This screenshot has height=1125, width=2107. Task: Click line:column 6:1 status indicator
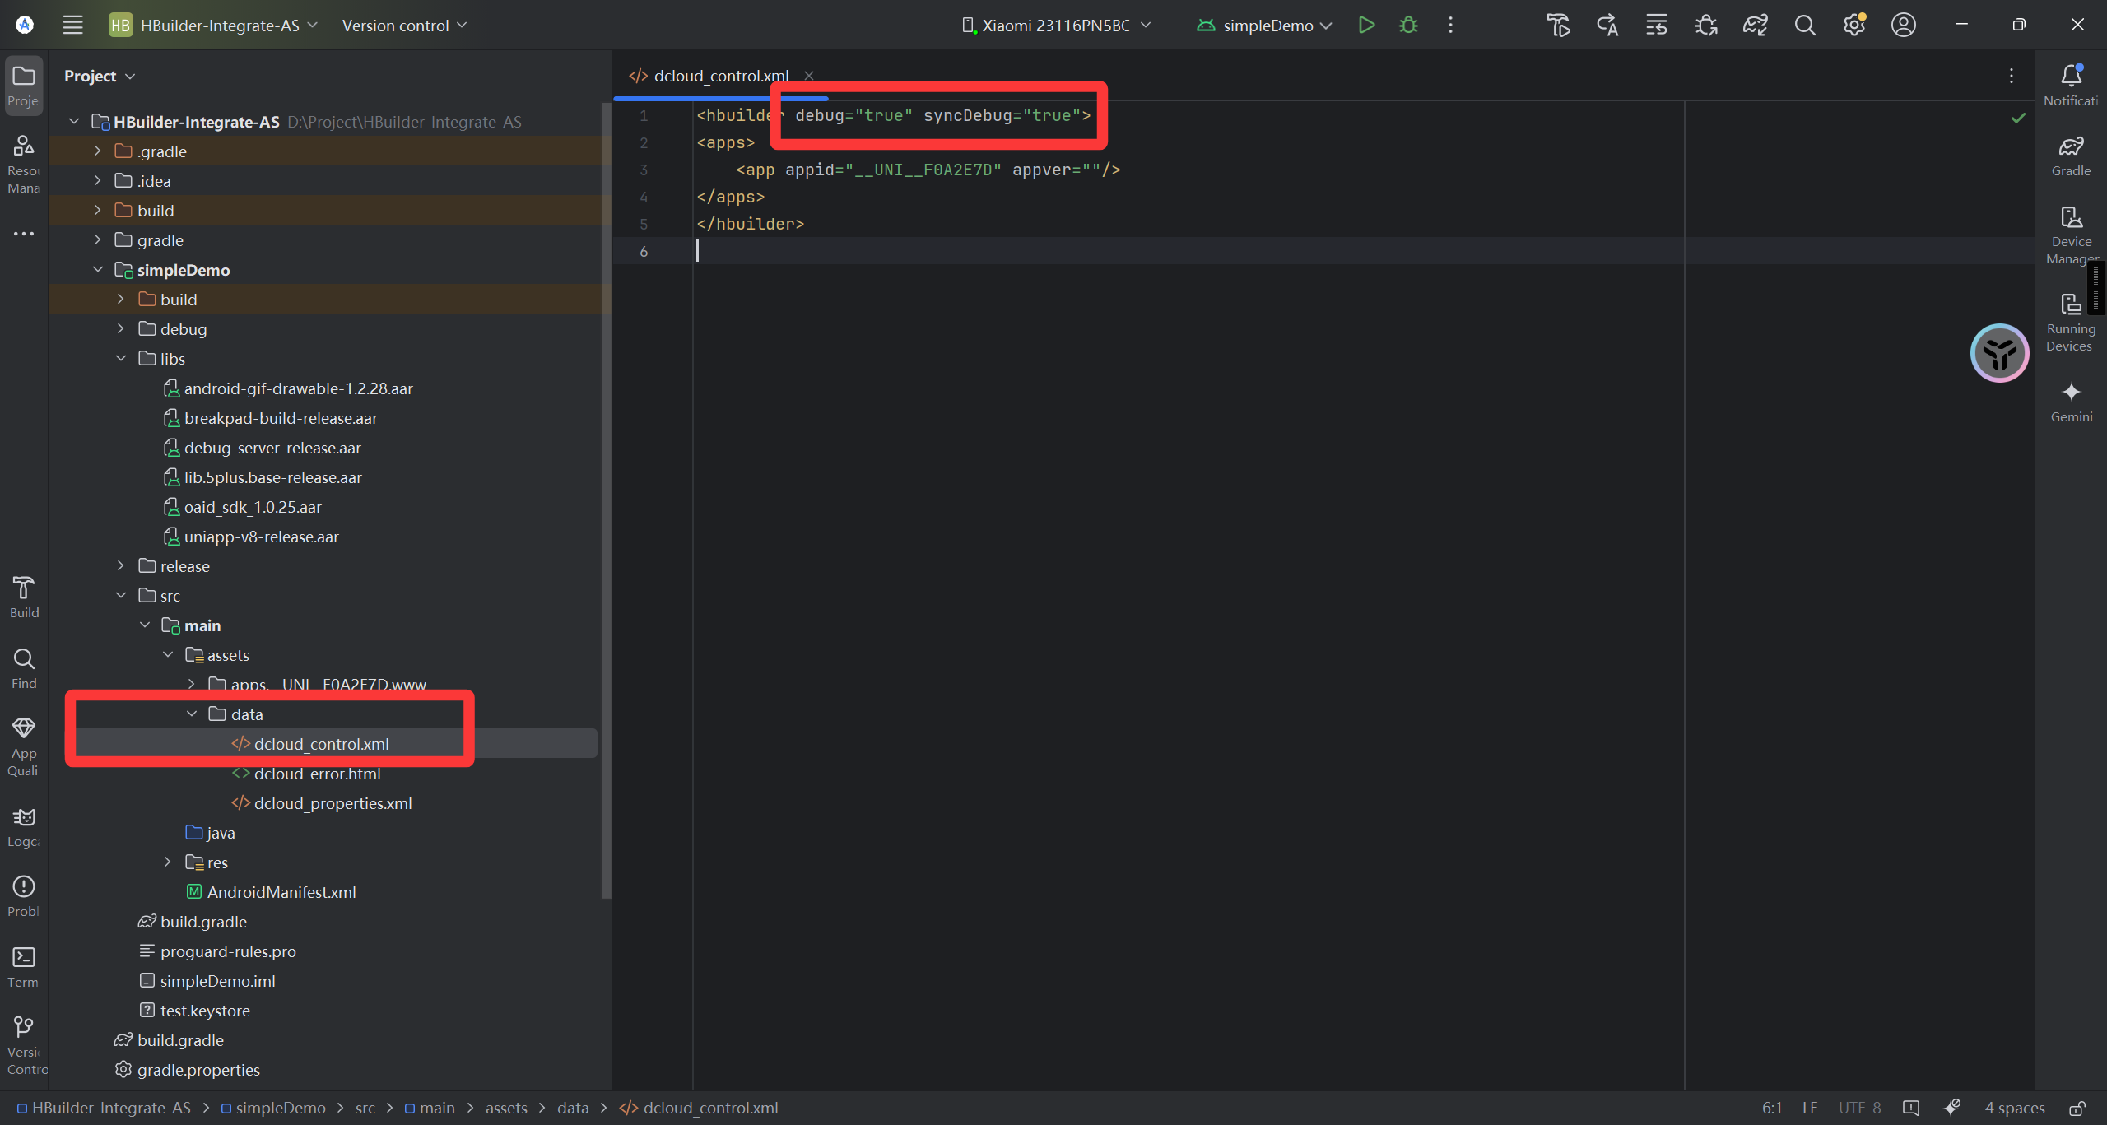(1771, 1108)
